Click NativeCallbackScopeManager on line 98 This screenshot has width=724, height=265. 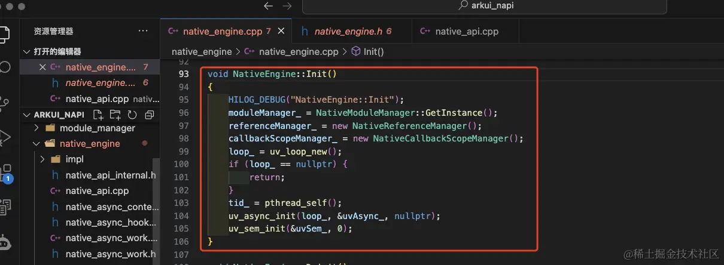tap(440, 138)
